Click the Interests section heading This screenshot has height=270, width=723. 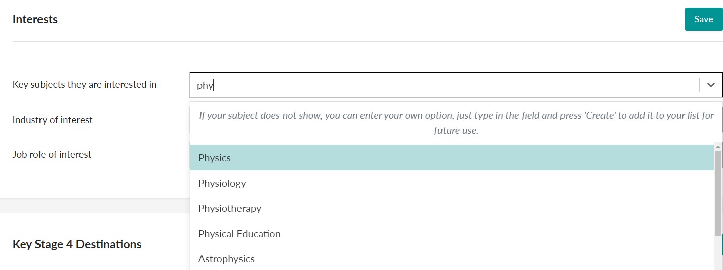(x=35, y=19)
